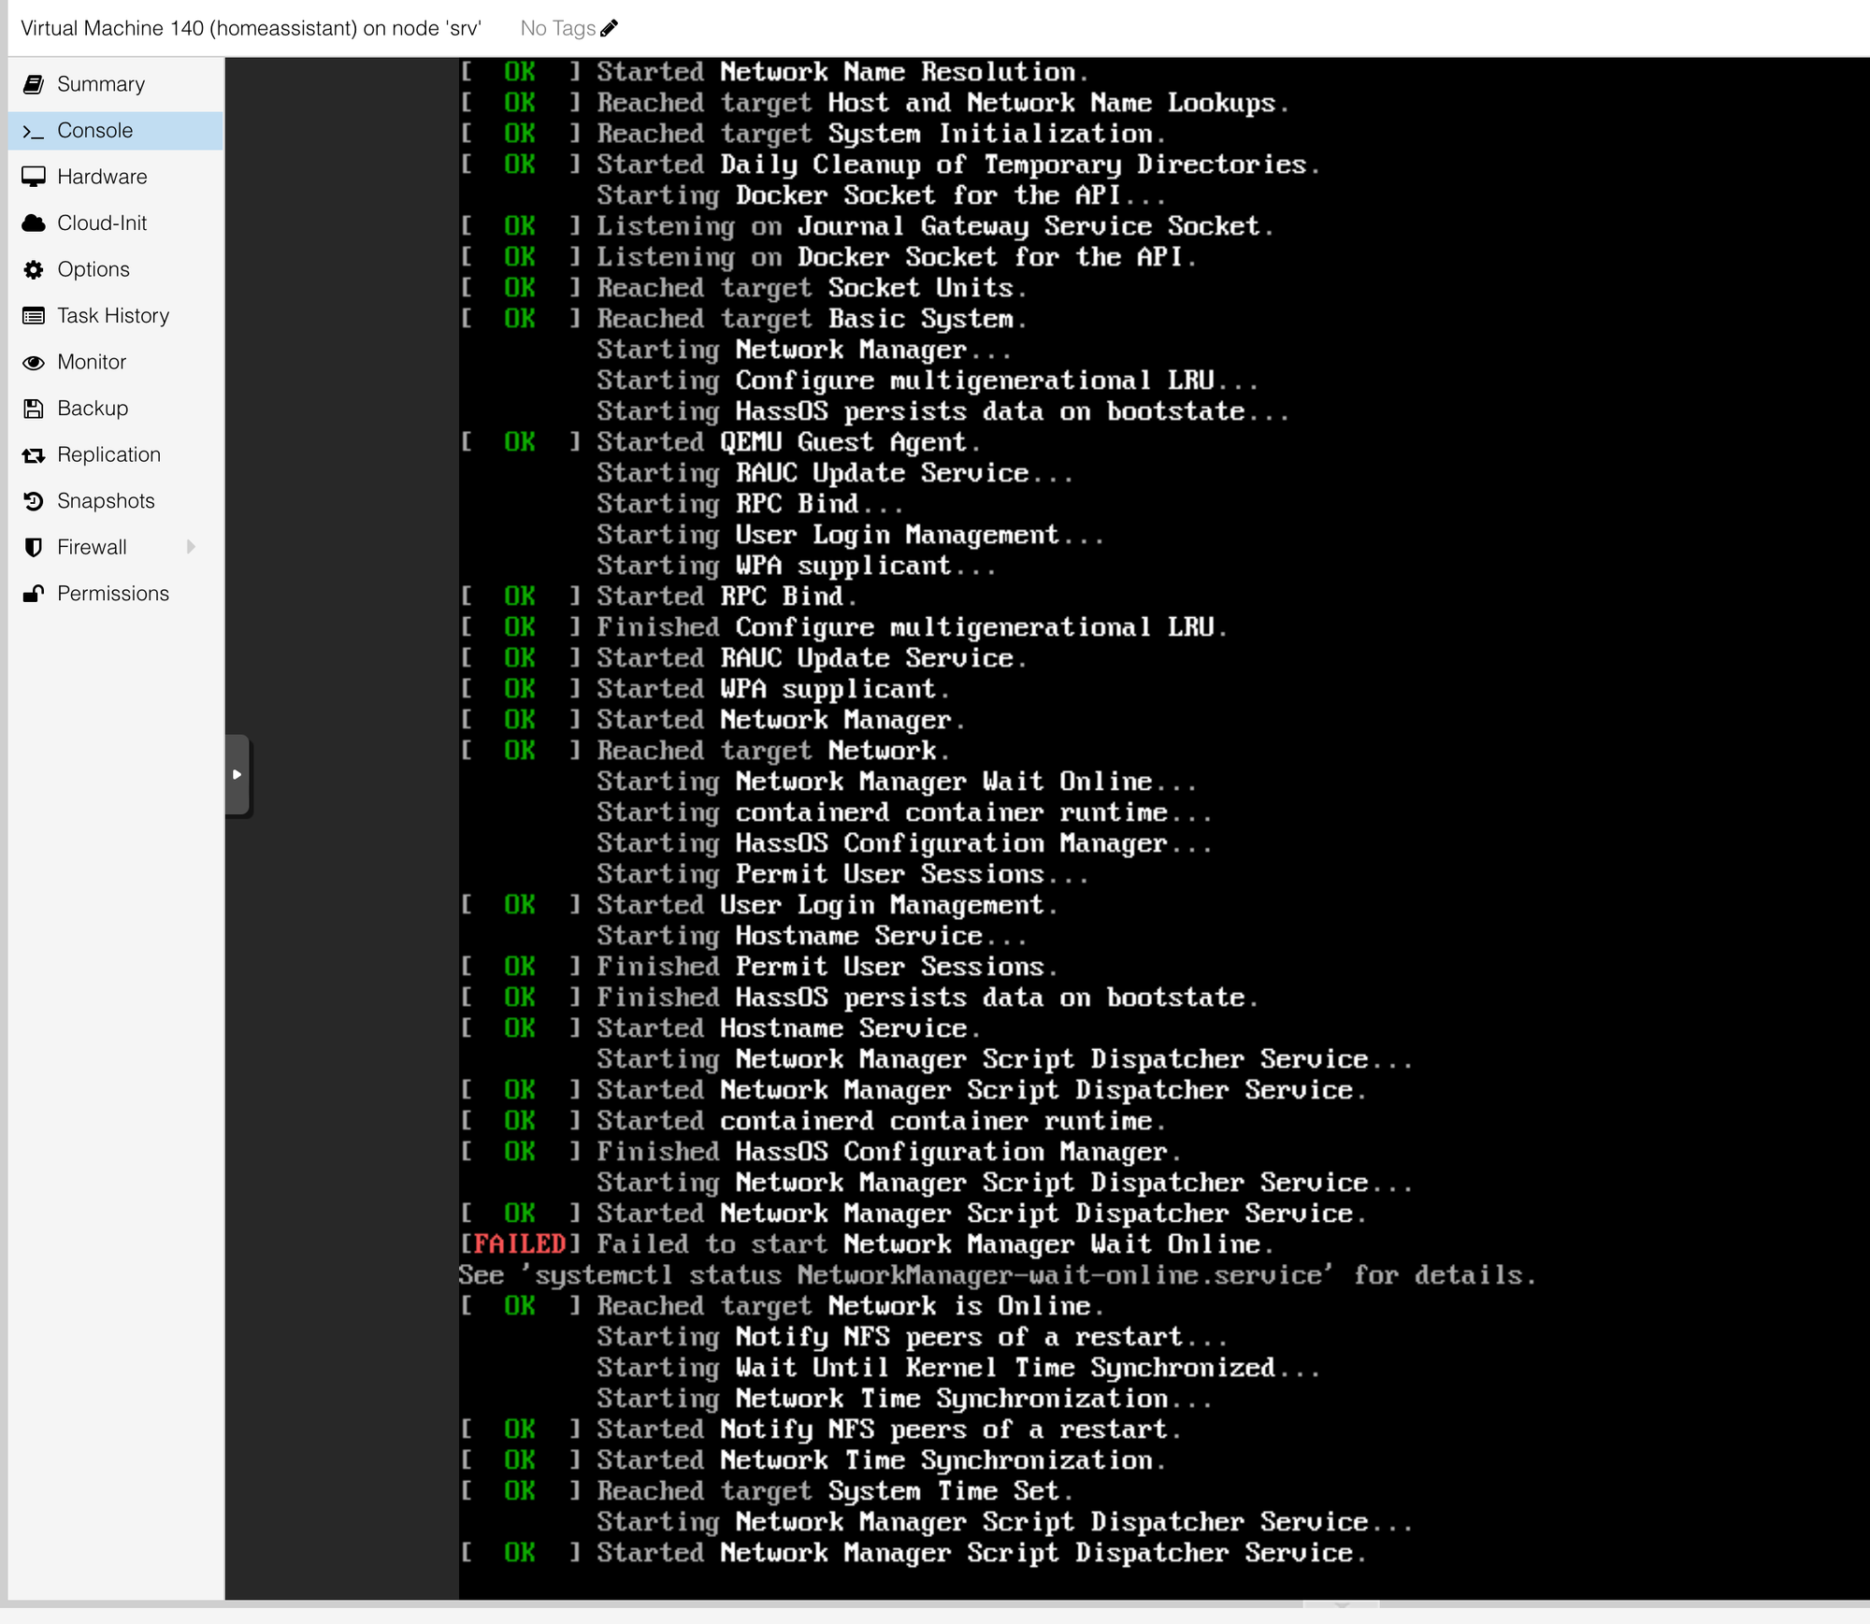Go to the Hardware page
Screen dimensions: 1870x1624
point(116,177)
